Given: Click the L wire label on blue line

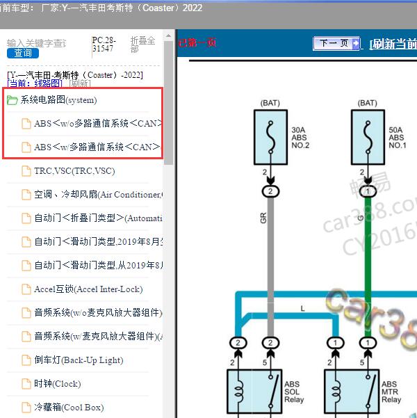Looking at the screenshot, I should (303, 309).
